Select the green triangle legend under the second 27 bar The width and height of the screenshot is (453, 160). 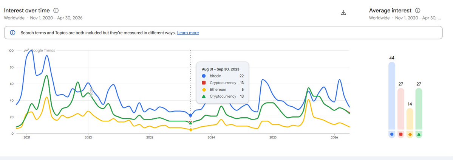click(419, 134)
